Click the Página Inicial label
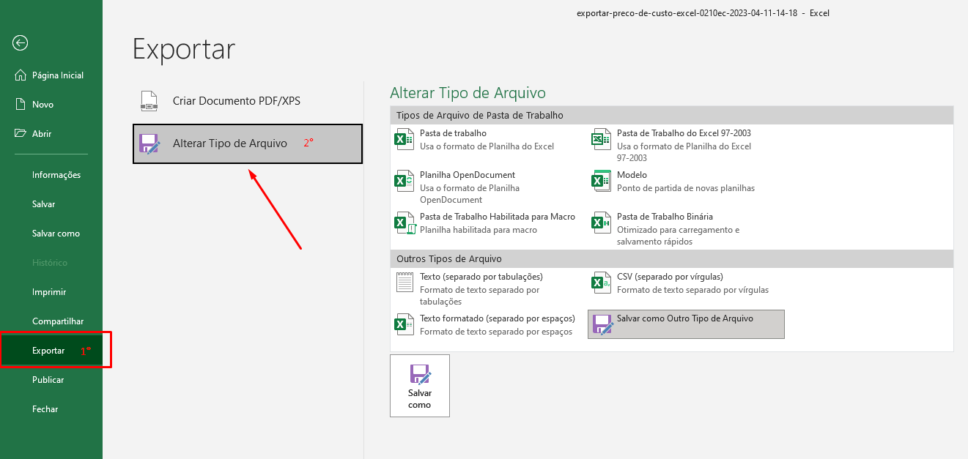The width and height of the screenshot is (968, 459). (58, 75)
